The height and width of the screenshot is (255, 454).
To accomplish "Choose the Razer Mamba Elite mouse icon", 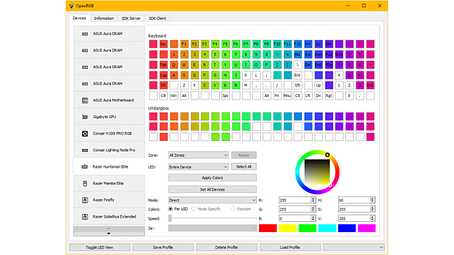I will [x=85, y=183].
